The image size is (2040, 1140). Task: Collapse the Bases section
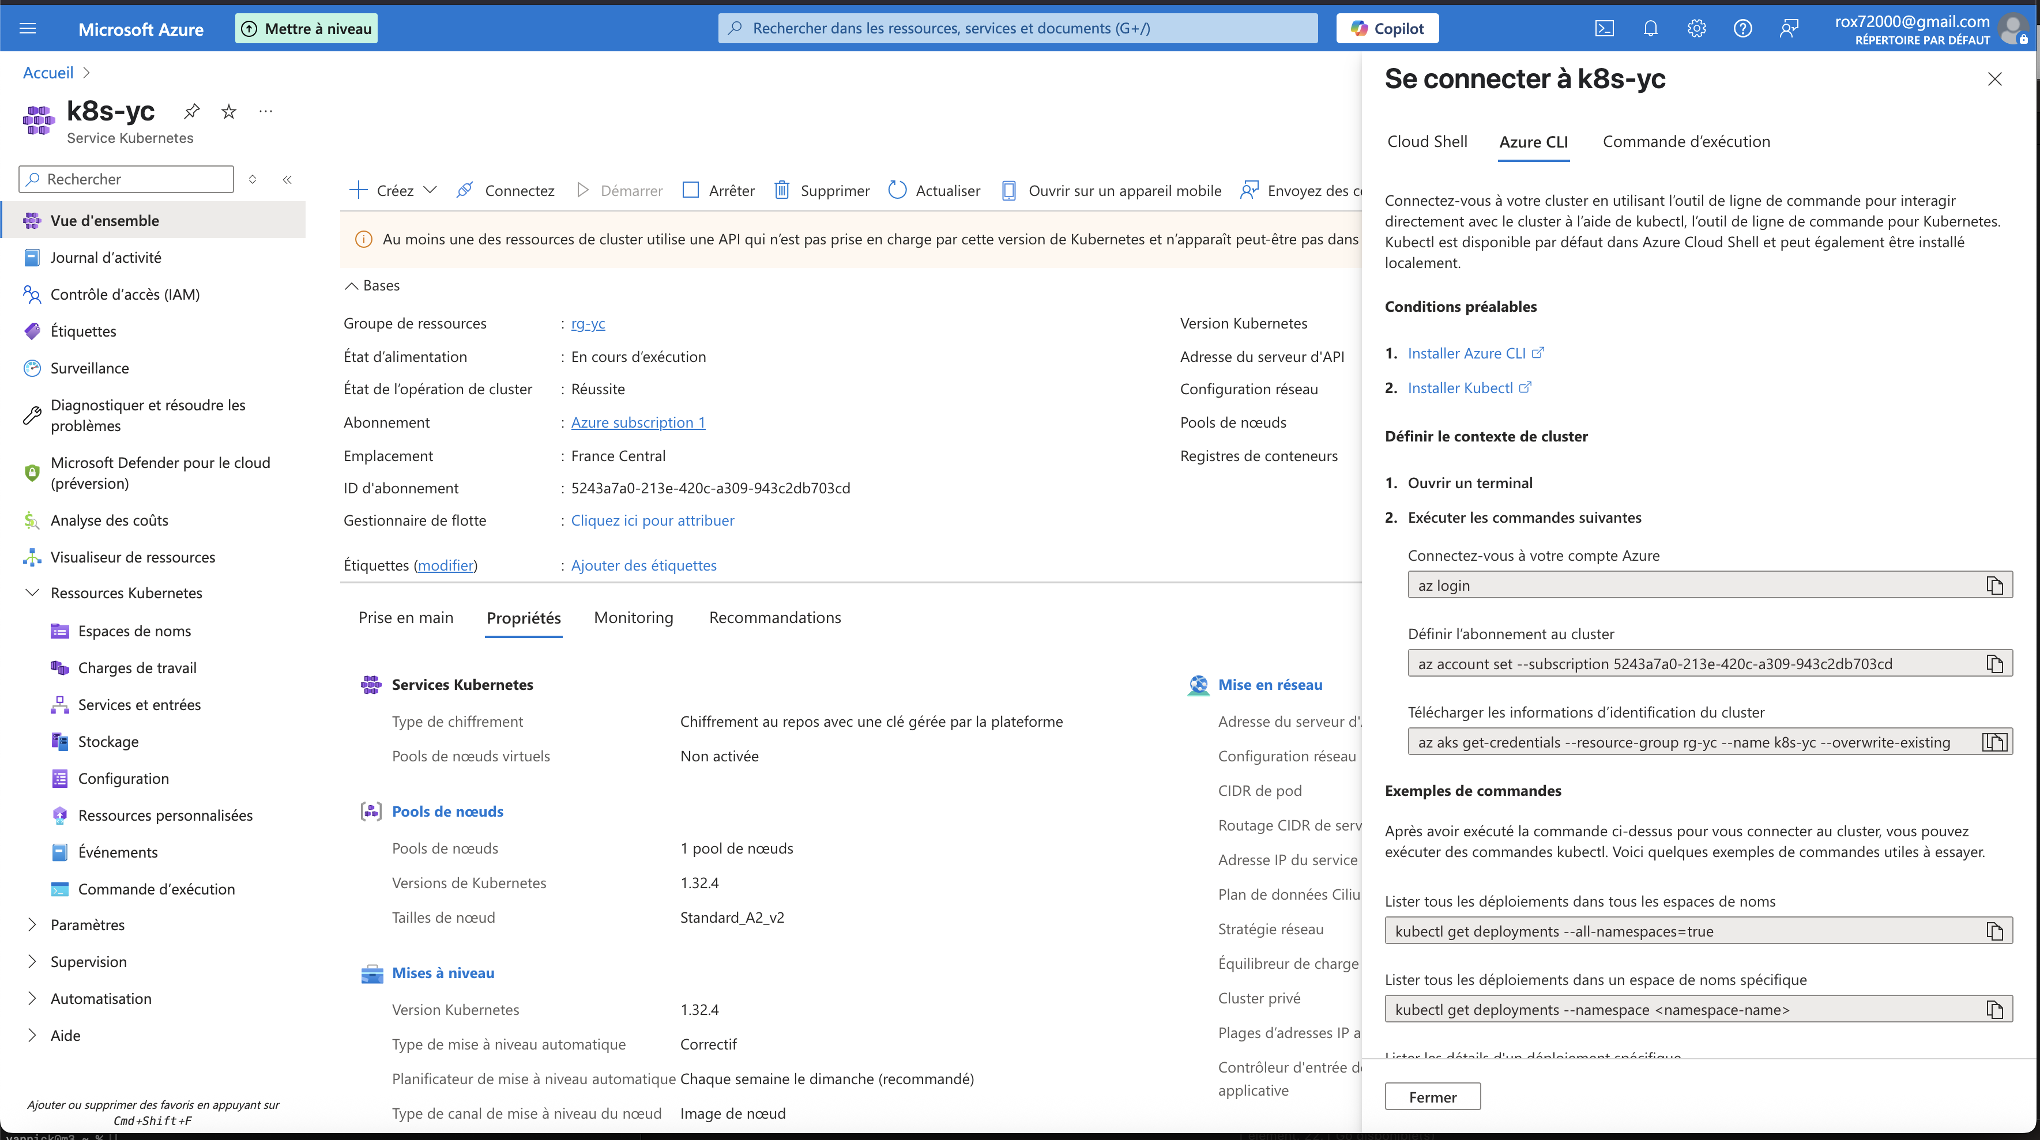point(352,286)
